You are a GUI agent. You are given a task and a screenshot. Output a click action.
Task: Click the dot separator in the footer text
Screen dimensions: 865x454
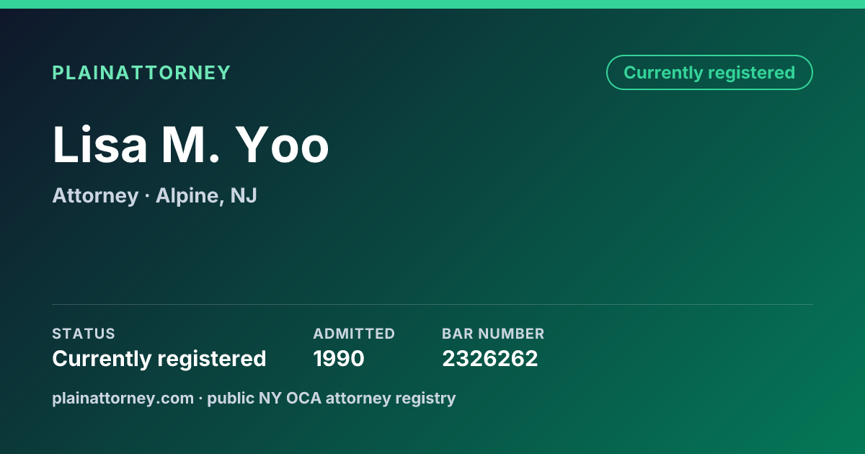[x=200, y=398]
